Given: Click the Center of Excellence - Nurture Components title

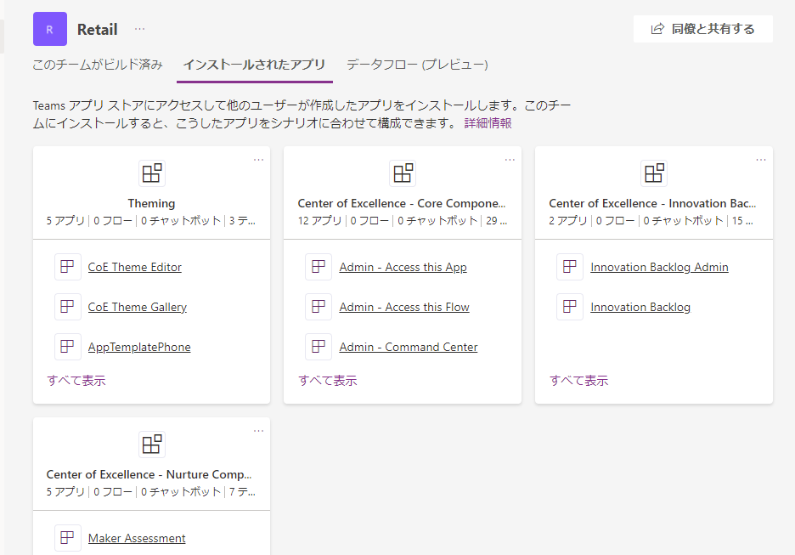Looking at the screenshot, I should pyautogui.click(x=149, y=474).
